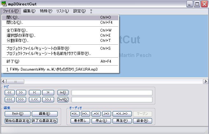Open recent file いきものがかり_SAKURA.mp3
The height and width of the screenshot is (134, 209).
[60, 69]
